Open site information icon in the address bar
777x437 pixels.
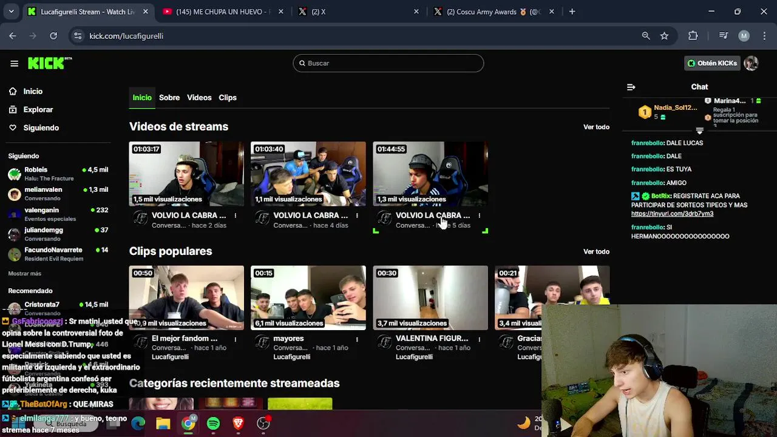click(x=78, y=36)
